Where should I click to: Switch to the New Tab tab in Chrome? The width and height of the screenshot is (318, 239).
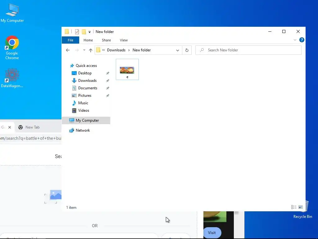(32, 127)
